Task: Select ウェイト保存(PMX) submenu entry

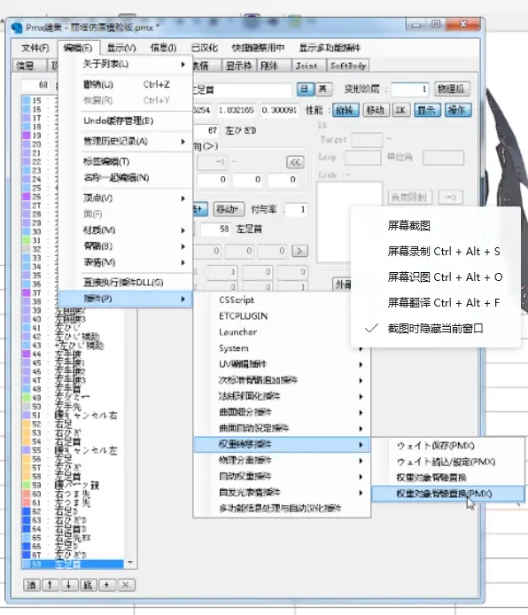Action: (x=447, y=446)
